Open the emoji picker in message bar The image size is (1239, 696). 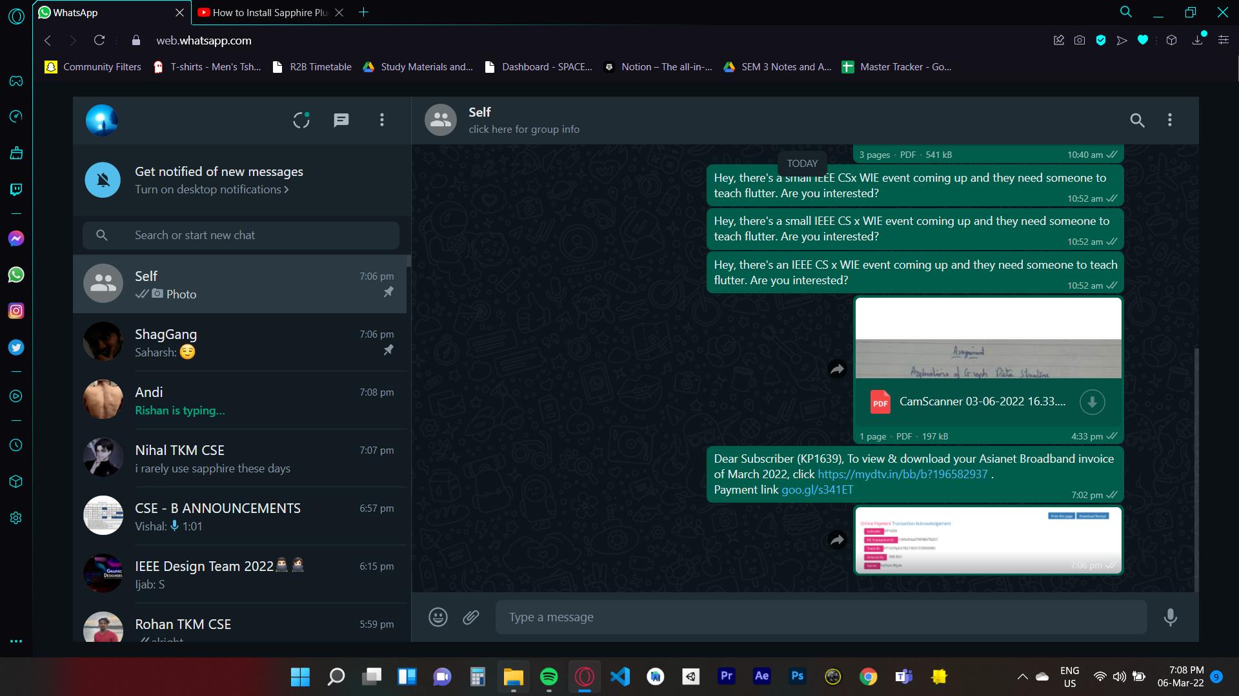coord(438,617)
